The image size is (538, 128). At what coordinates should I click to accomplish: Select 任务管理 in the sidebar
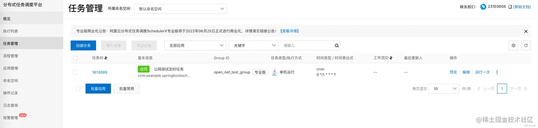click(31, 44)
